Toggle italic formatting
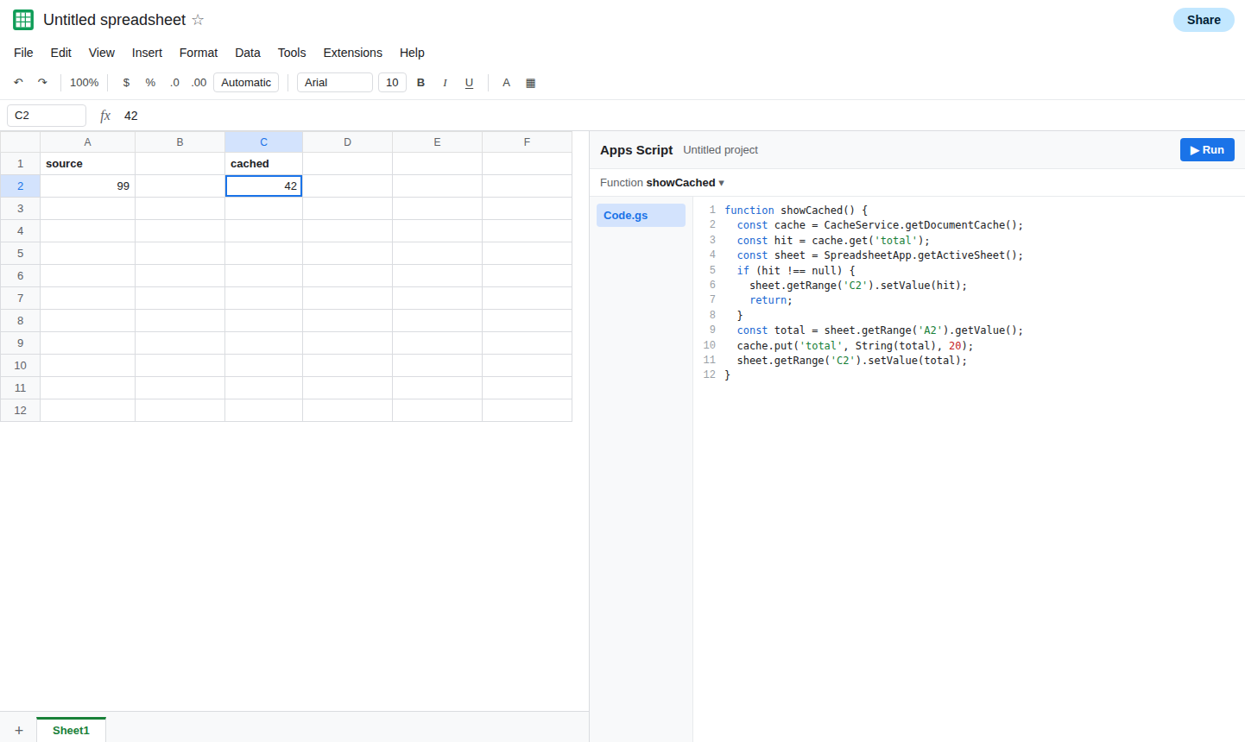The width and height of the screenshot is (1245, 742). [x=445, y=83]
